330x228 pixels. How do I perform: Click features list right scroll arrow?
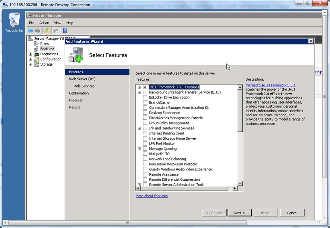tap(235, 188)
